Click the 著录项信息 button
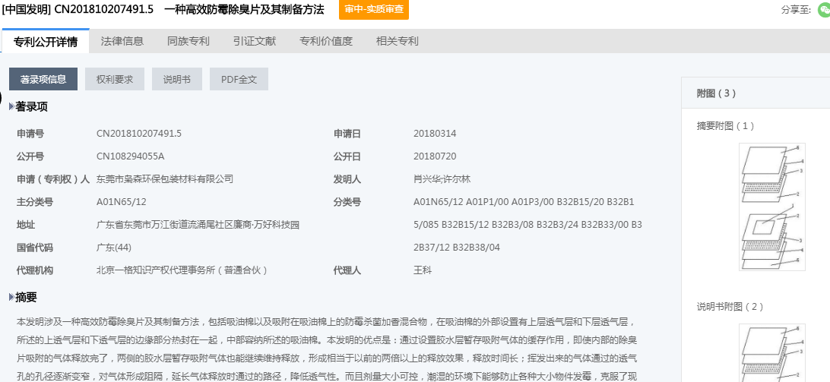The image size is (830, 382). click(43, 79)
